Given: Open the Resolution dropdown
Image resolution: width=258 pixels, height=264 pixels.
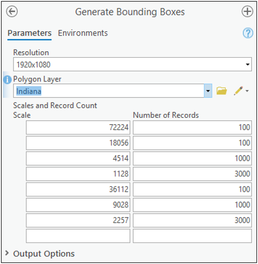Looking at the screenshot, I should point(248,64).
